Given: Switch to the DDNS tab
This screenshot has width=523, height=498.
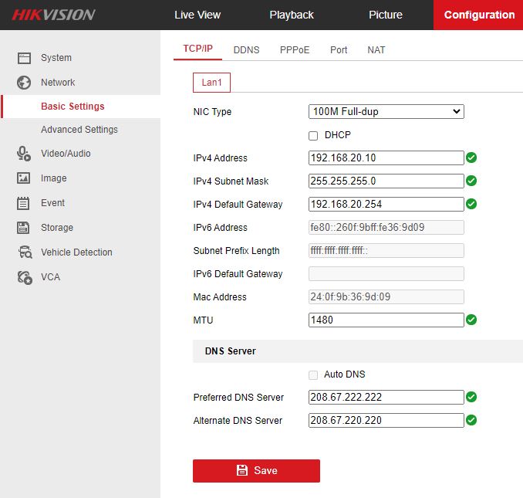Looking at the screenshot, I should [x=246, y=49].
